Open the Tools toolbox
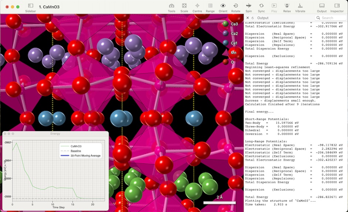Screen dimensions: 348x212 point(171,6)
